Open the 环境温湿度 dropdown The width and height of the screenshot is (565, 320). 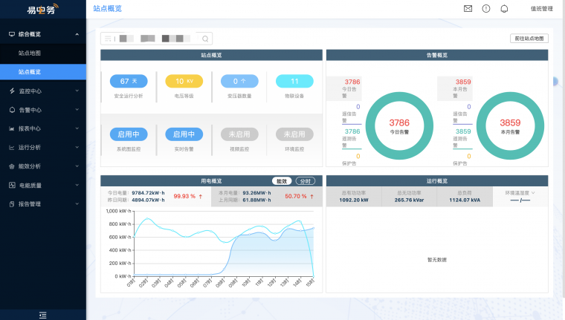(x=520, y=192)
